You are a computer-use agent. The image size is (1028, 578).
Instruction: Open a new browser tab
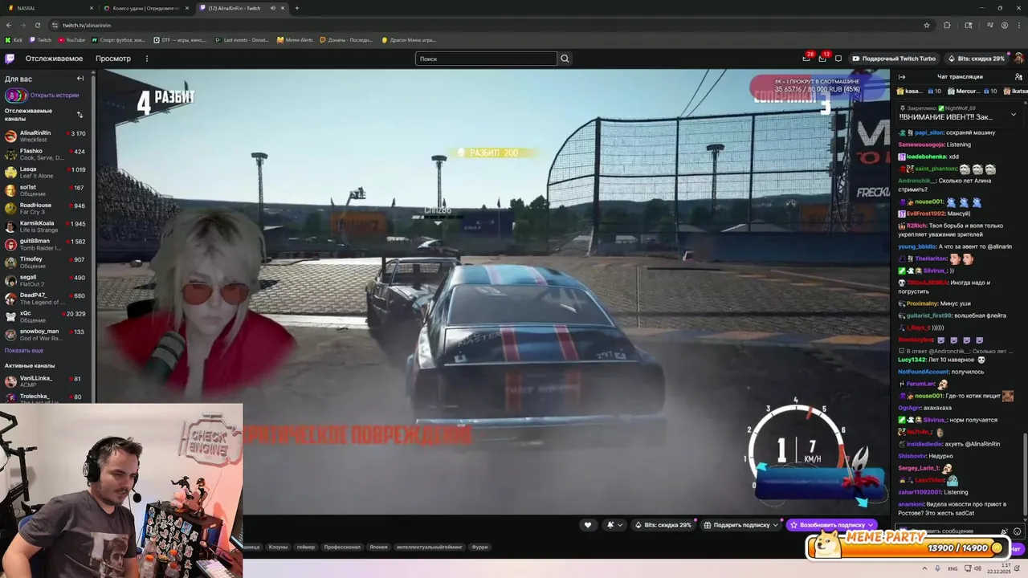(297, 8)
